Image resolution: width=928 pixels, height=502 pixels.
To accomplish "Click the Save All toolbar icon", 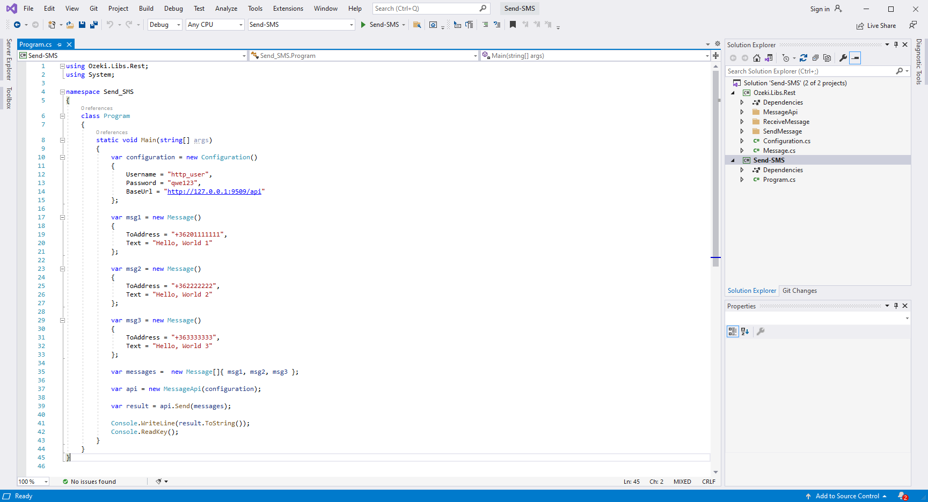I will coord(94,25).
